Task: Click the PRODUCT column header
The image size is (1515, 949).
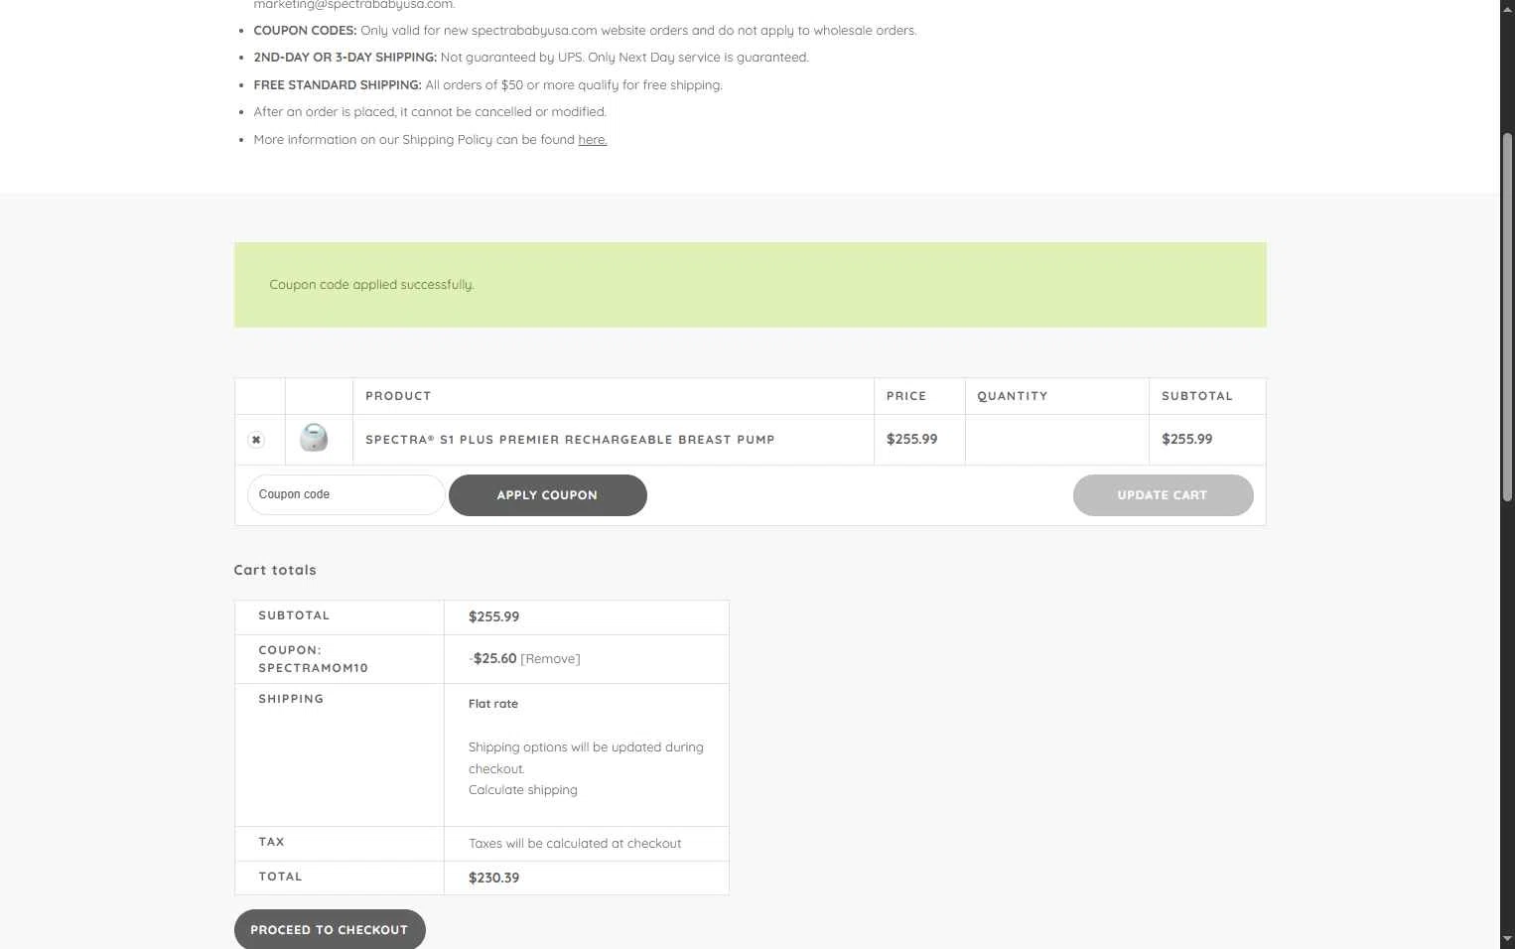Action: click(398, 396)
